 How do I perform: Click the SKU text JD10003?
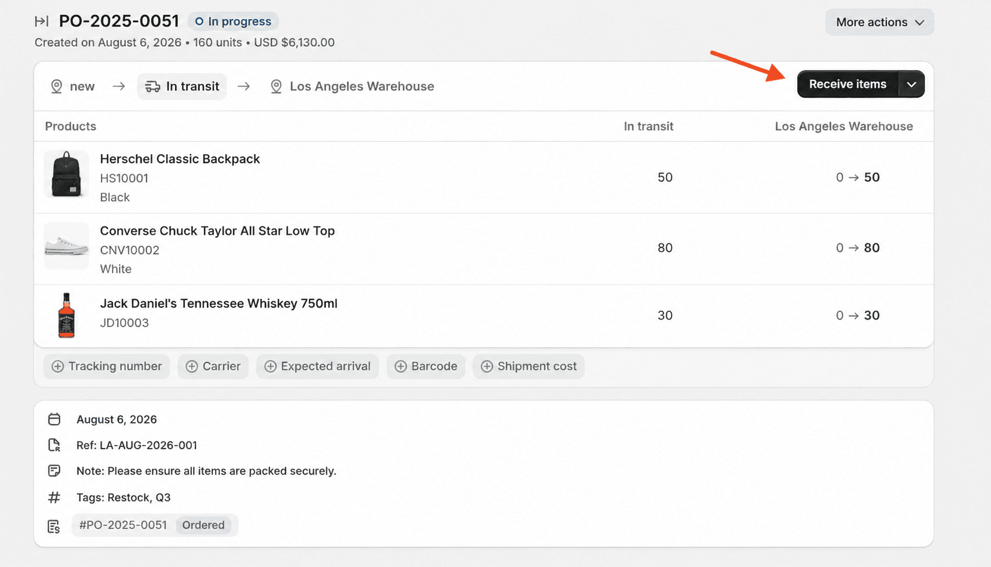(124, 323)
